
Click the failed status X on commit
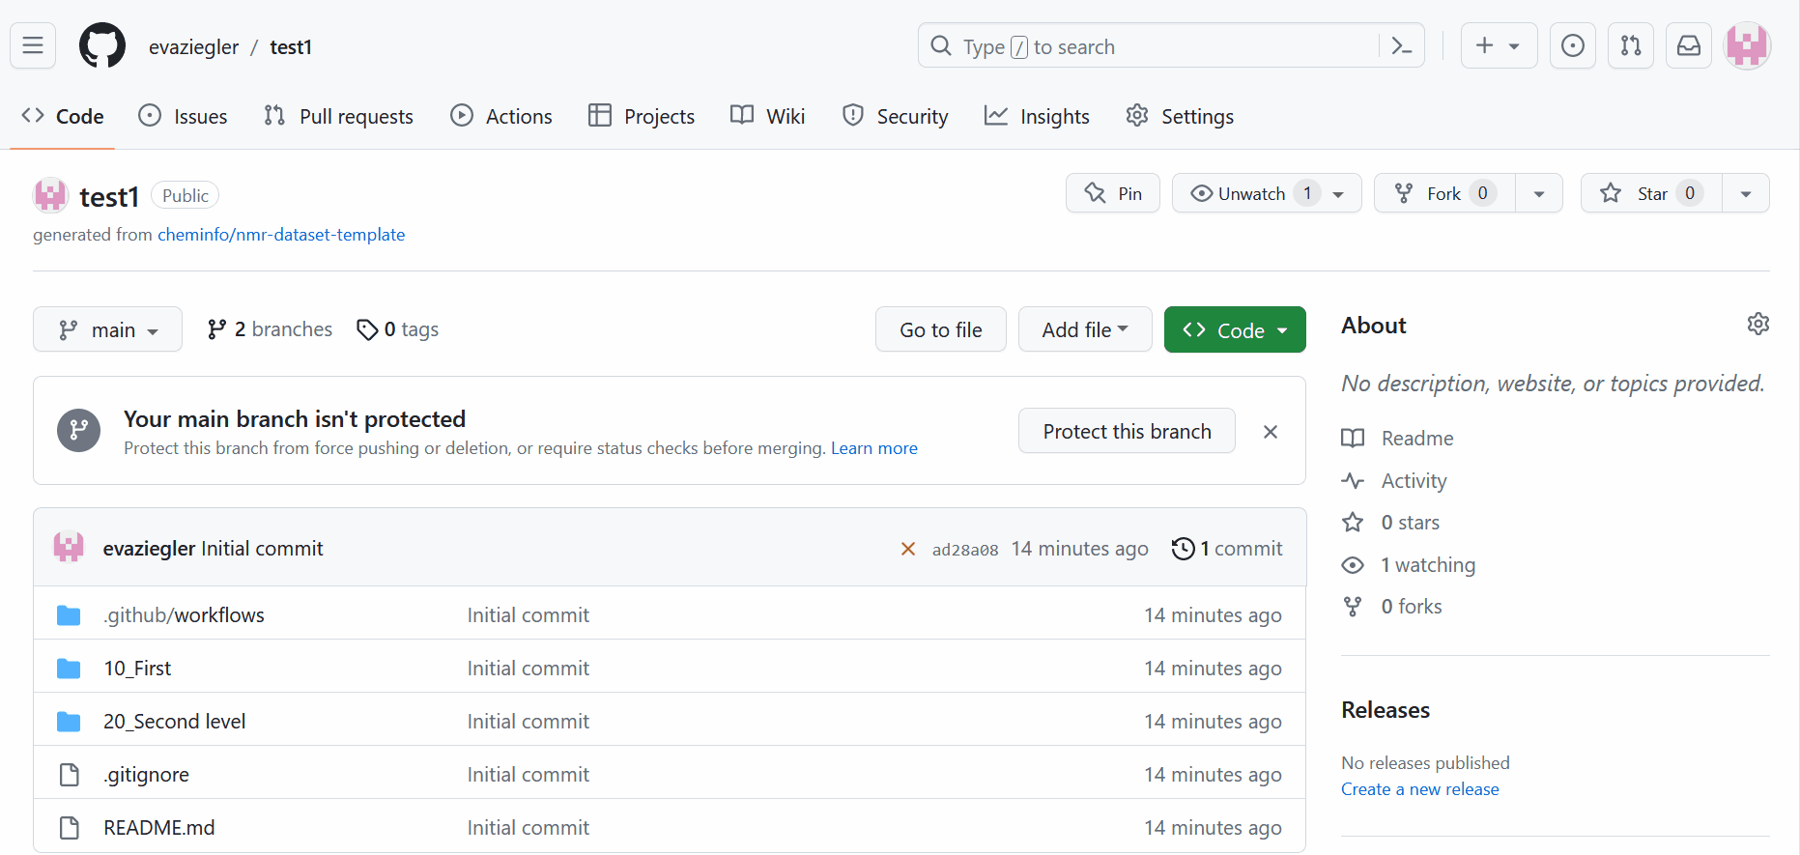coord(907,549)
